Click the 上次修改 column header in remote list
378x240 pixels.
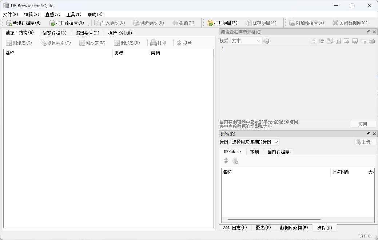coord(348,172)
